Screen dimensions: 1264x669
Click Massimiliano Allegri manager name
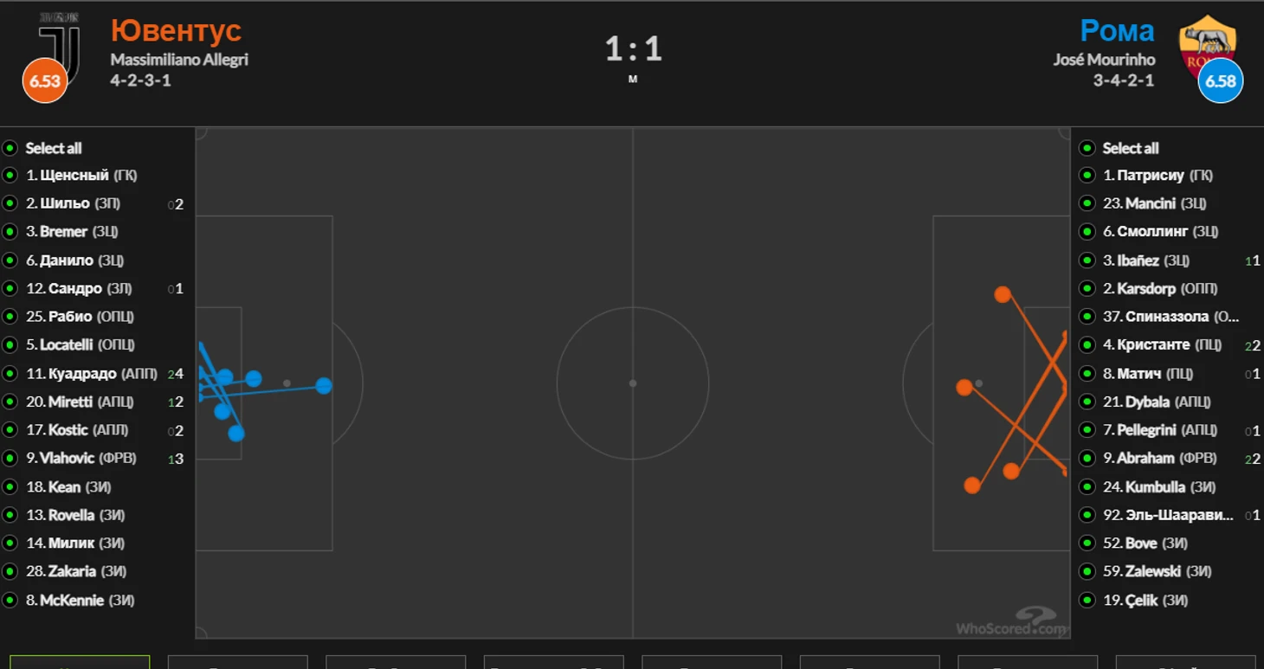179,60
